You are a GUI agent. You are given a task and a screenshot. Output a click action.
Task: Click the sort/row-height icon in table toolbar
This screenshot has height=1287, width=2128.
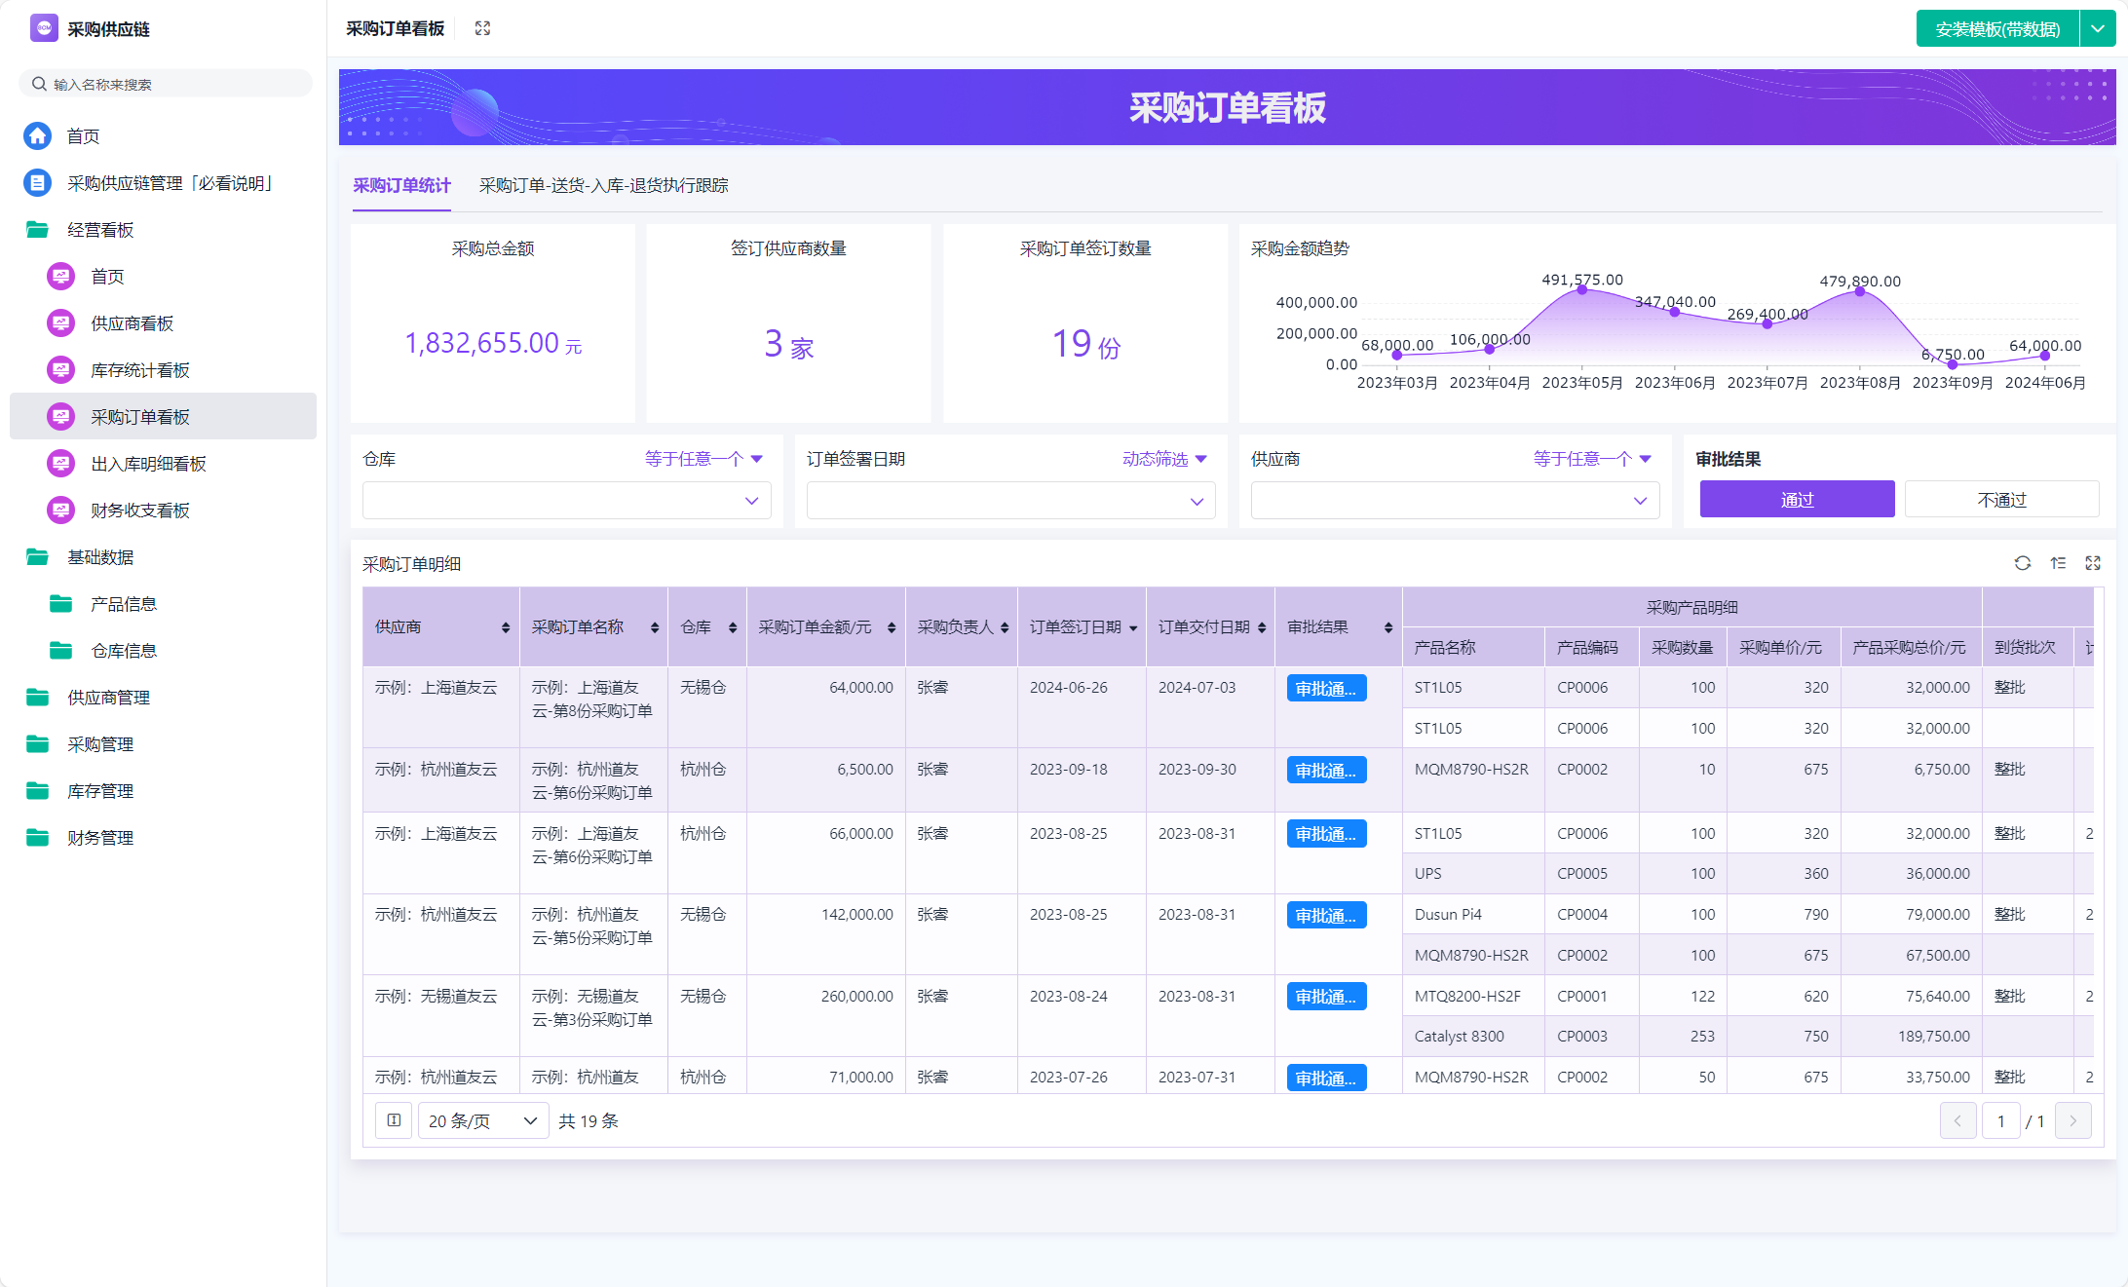[2058, 563]
